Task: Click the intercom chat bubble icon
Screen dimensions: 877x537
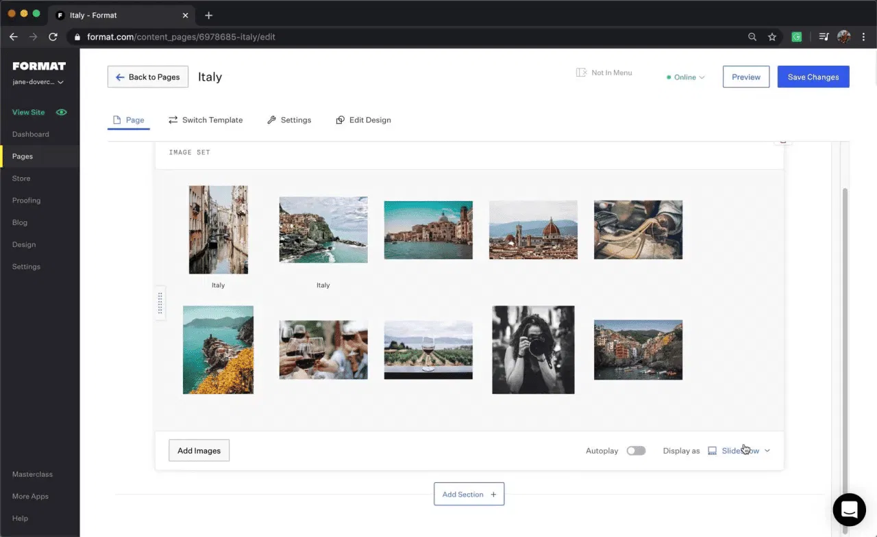Action: point(849,509)
